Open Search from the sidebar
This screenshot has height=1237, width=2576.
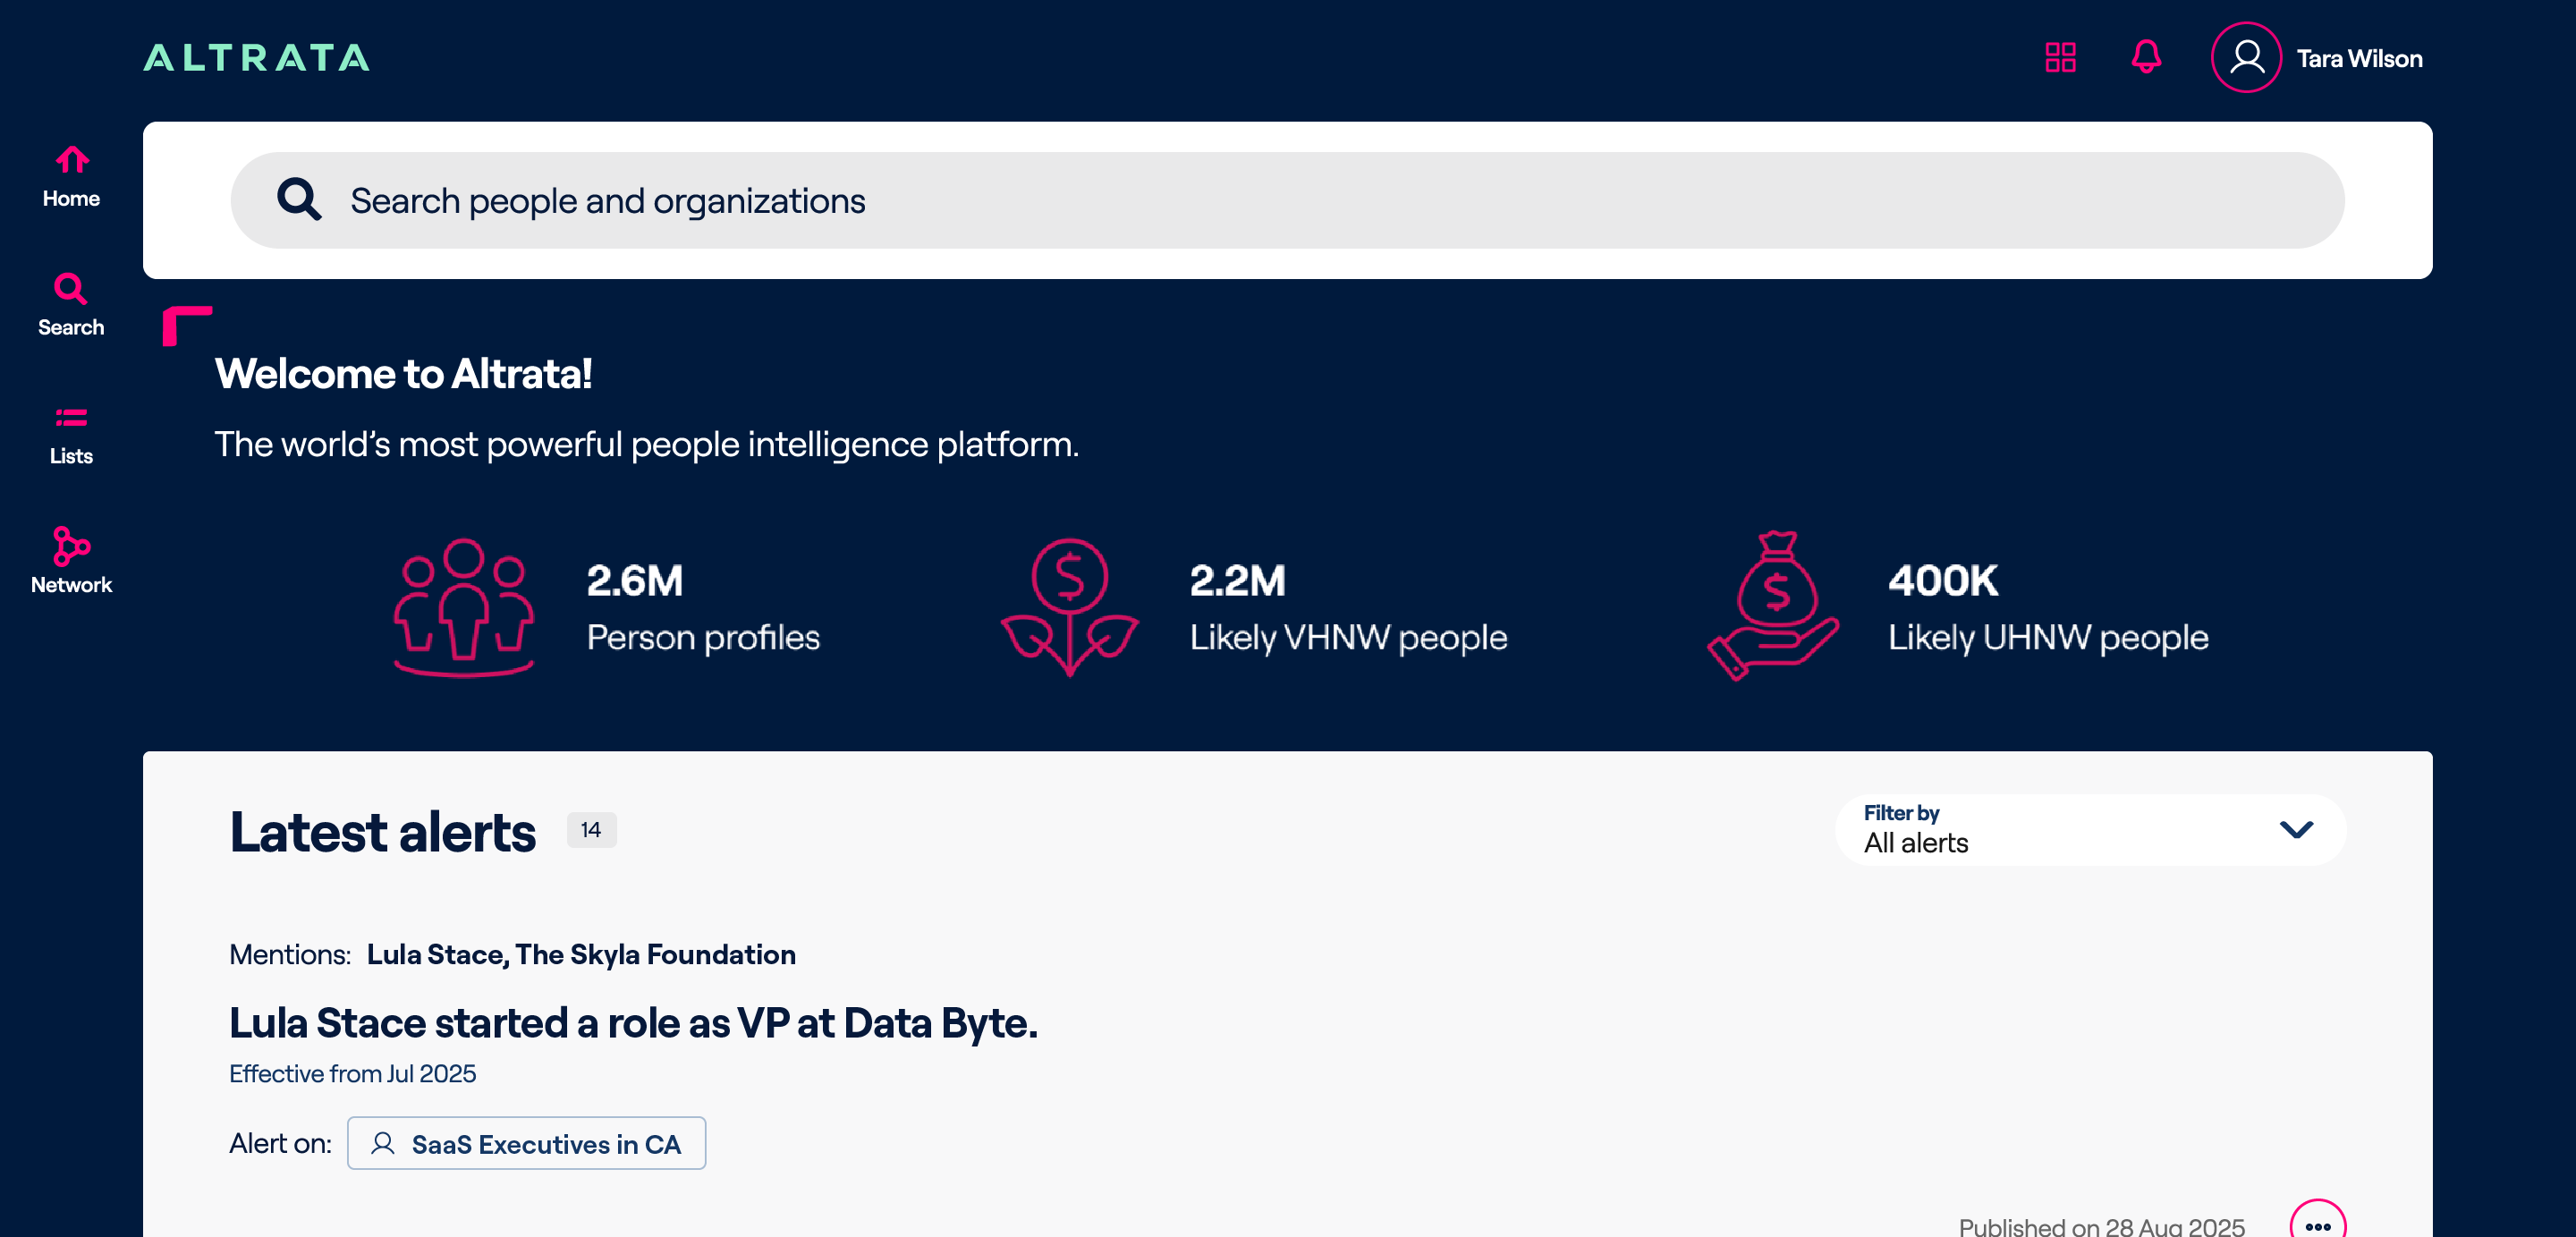click(x=71, y=306)
